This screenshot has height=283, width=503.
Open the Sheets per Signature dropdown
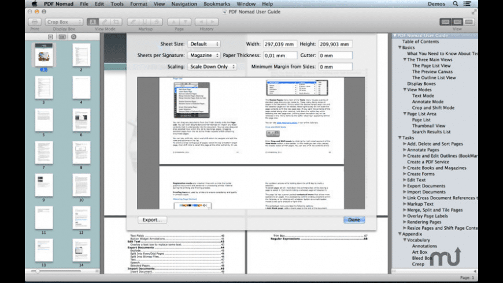click(x=204, y=55)
